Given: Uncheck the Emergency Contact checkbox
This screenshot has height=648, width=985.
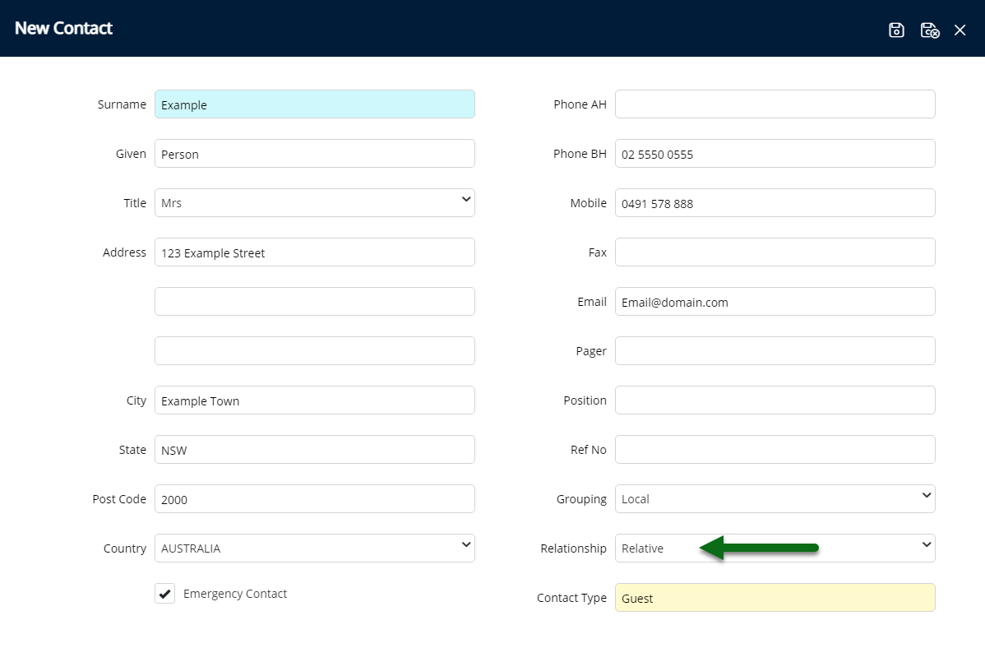Looking at the screenshot, I should (165, 594).
